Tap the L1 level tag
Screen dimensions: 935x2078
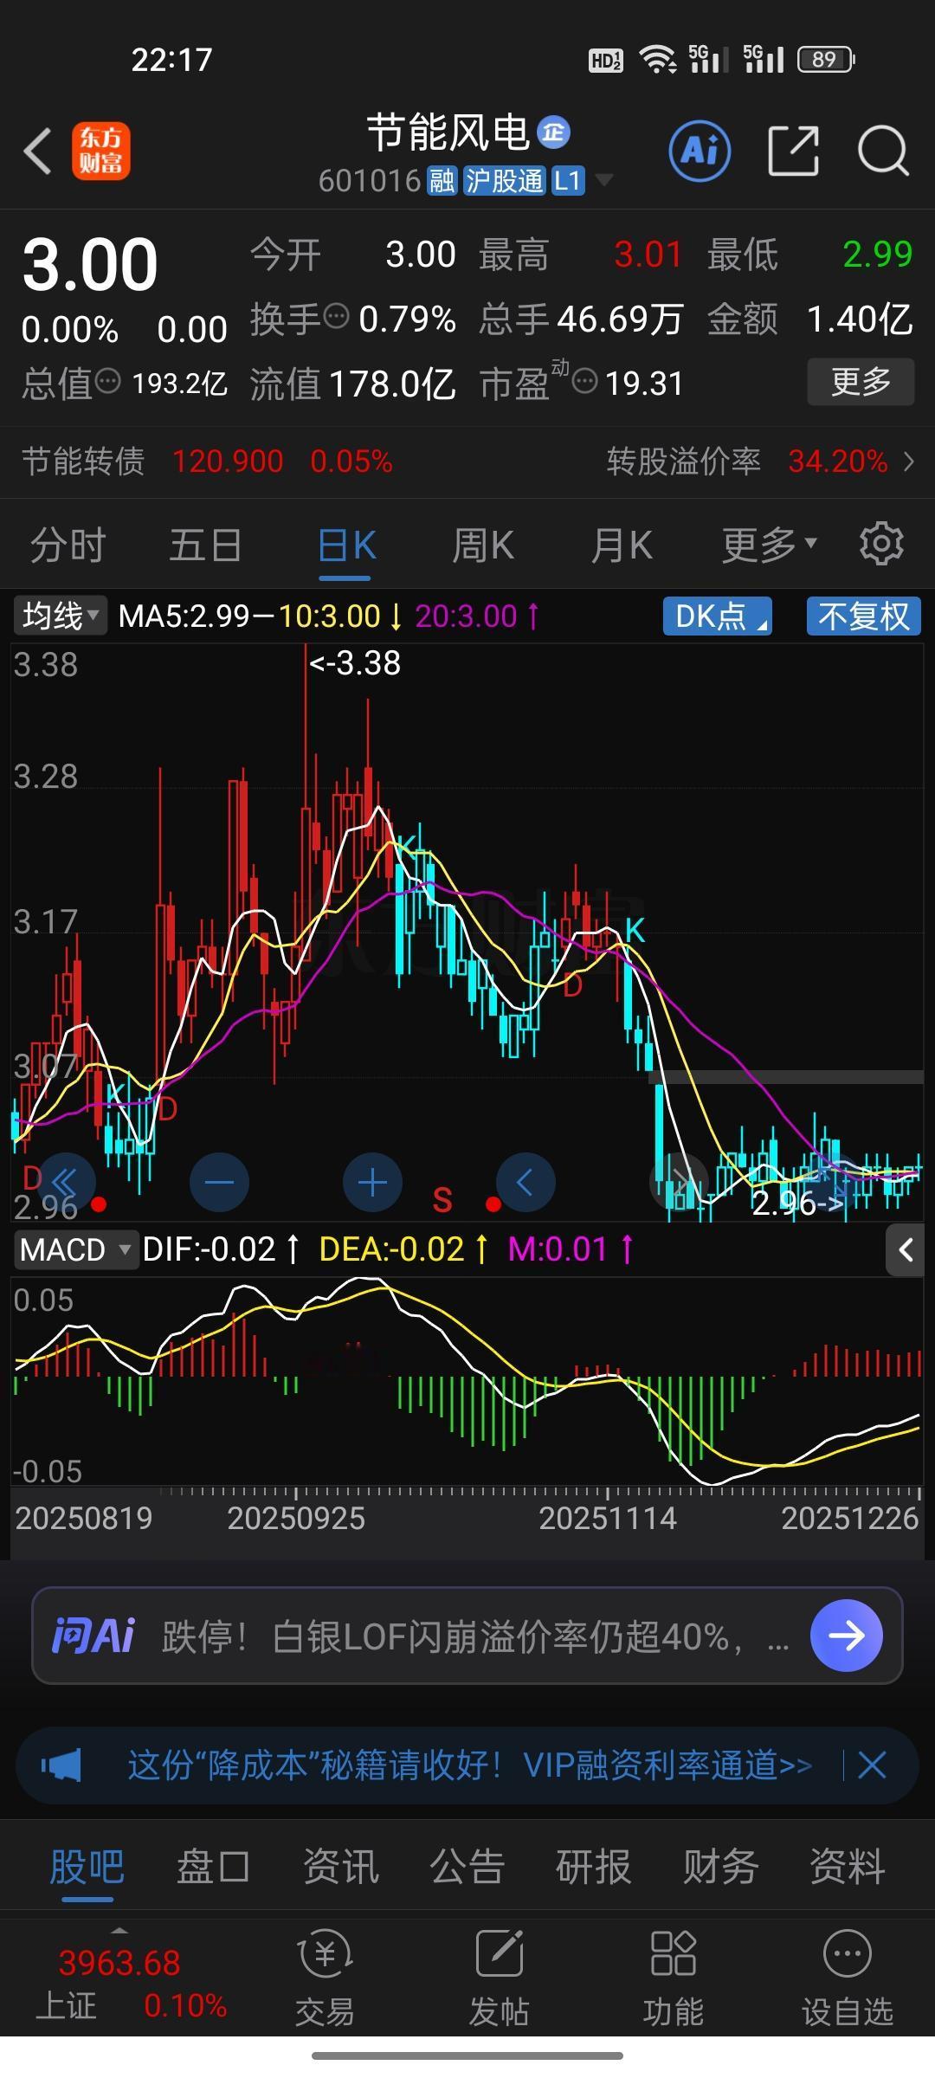coord(568,181)
